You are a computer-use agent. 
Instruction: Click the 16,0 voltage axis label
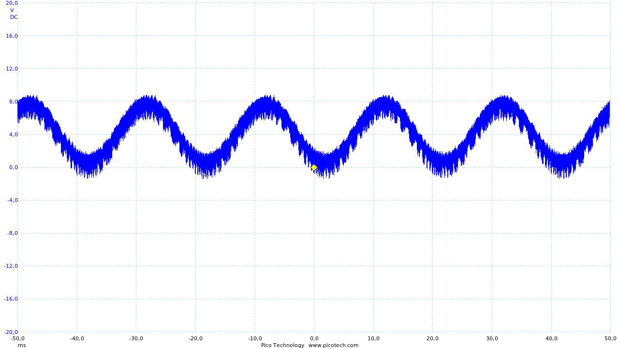coord(12,36)
